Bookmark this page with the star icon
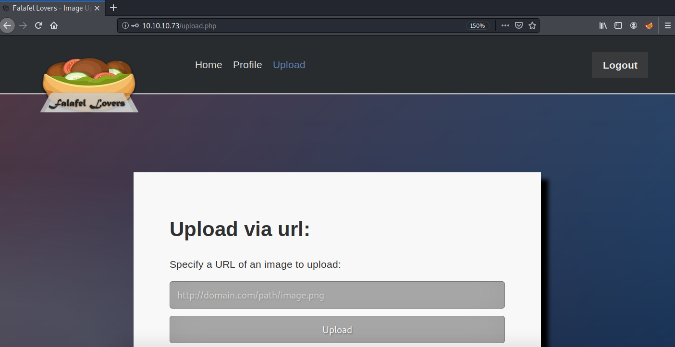Image resolution: width=675 pixels, height=347 pixels. point(532,26)
